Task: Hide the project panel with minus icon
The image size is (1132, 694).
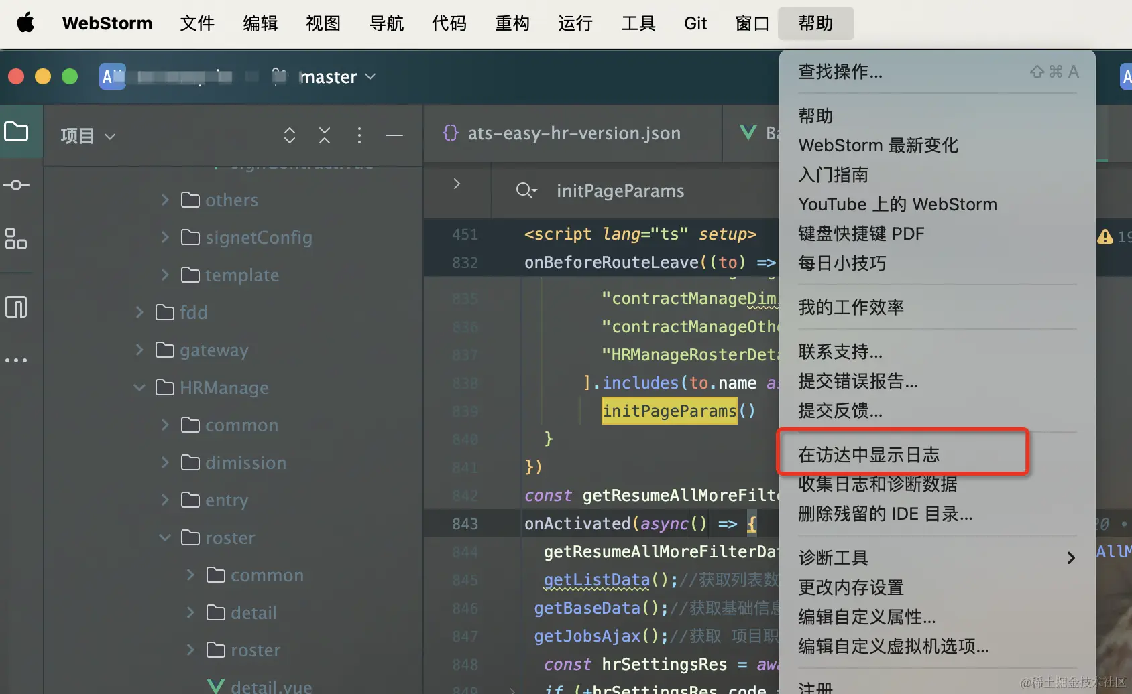Action: [394, 135]
